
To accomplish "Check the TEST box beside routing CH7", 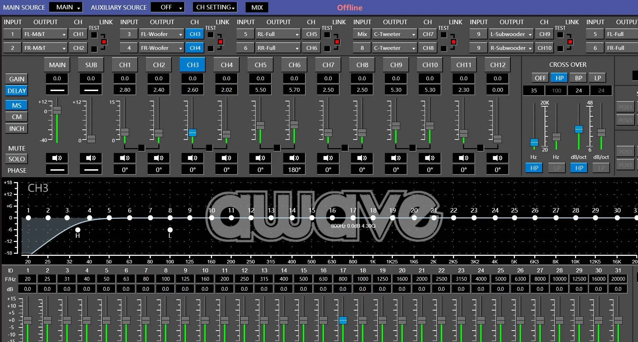I will point(443,35).
